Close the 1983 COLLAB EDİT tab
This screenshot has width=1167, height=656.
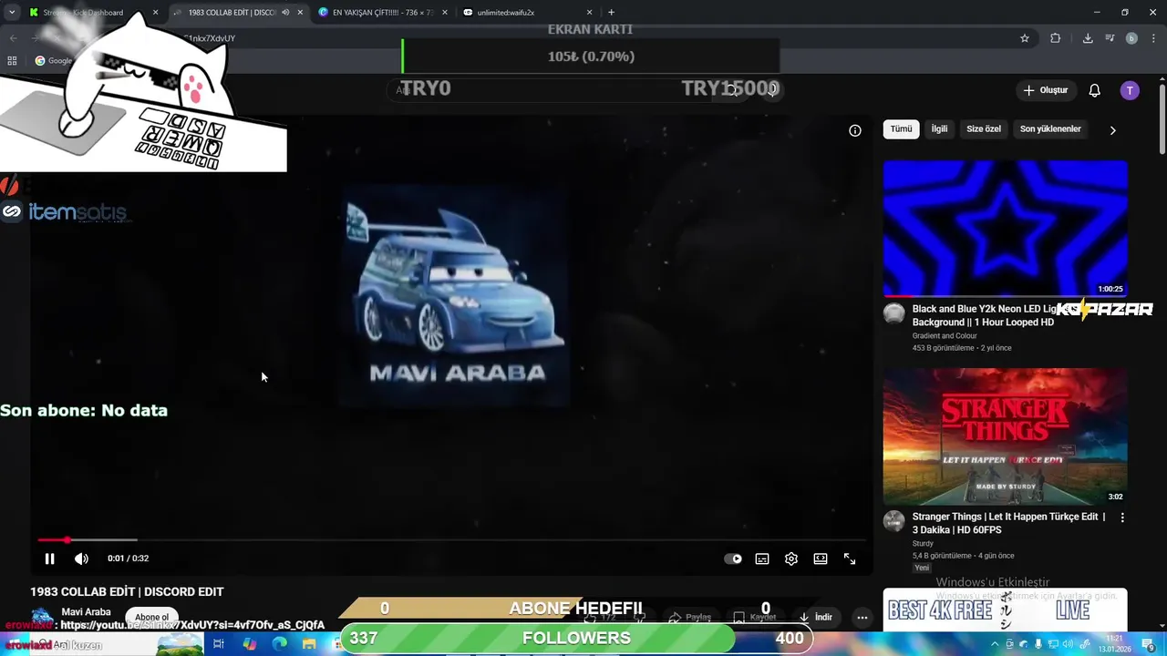point(300,13)
